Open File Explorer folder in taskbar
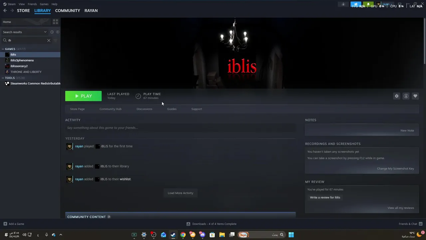Screen dimensions: 426x240 point(222,235)
